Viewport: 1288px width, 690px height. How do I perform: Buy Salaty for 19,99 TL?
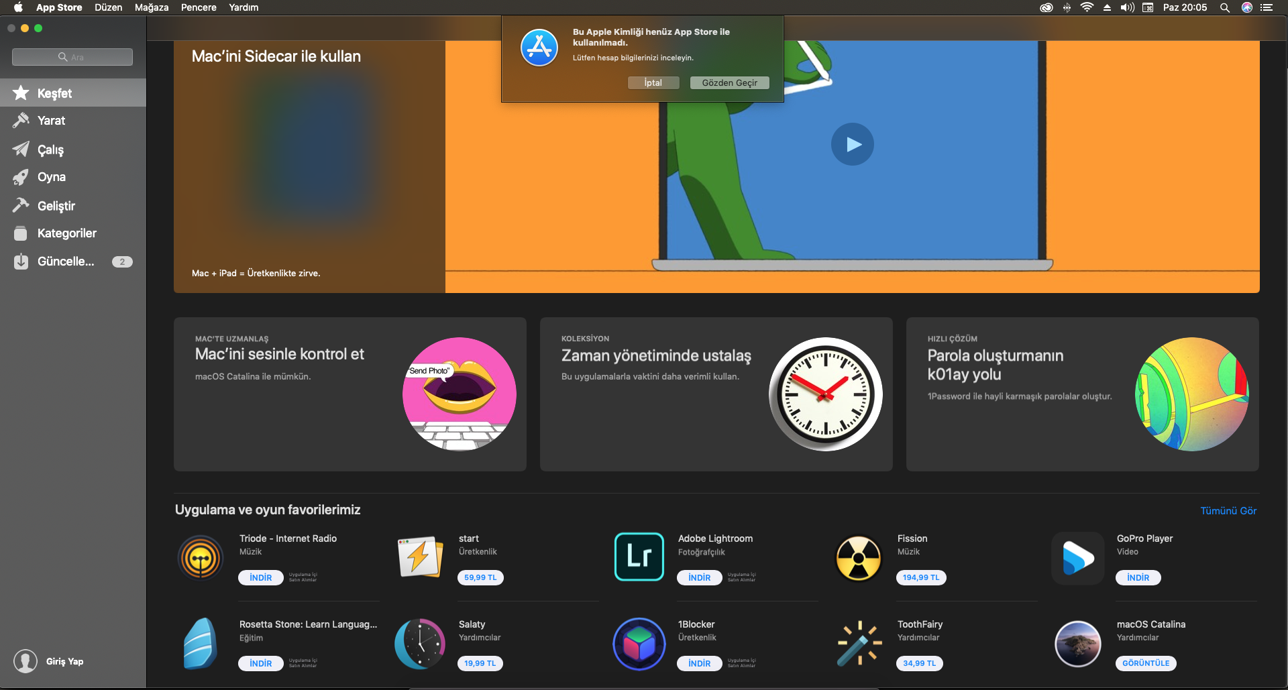point(480,663)
